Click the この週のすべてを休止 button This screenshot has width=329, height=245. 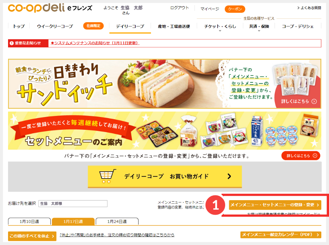pos(32,236)
